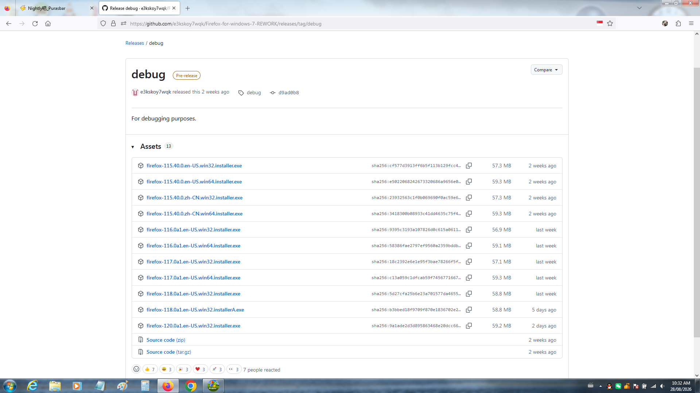Open the debug tag link
The width and height of the screenshot is (700, 393).
254,92
